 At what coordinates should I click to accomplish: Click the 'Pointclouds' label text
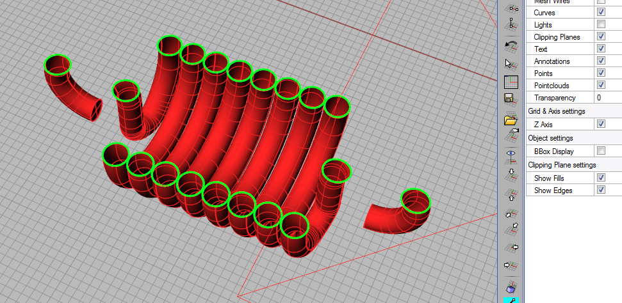552,86
